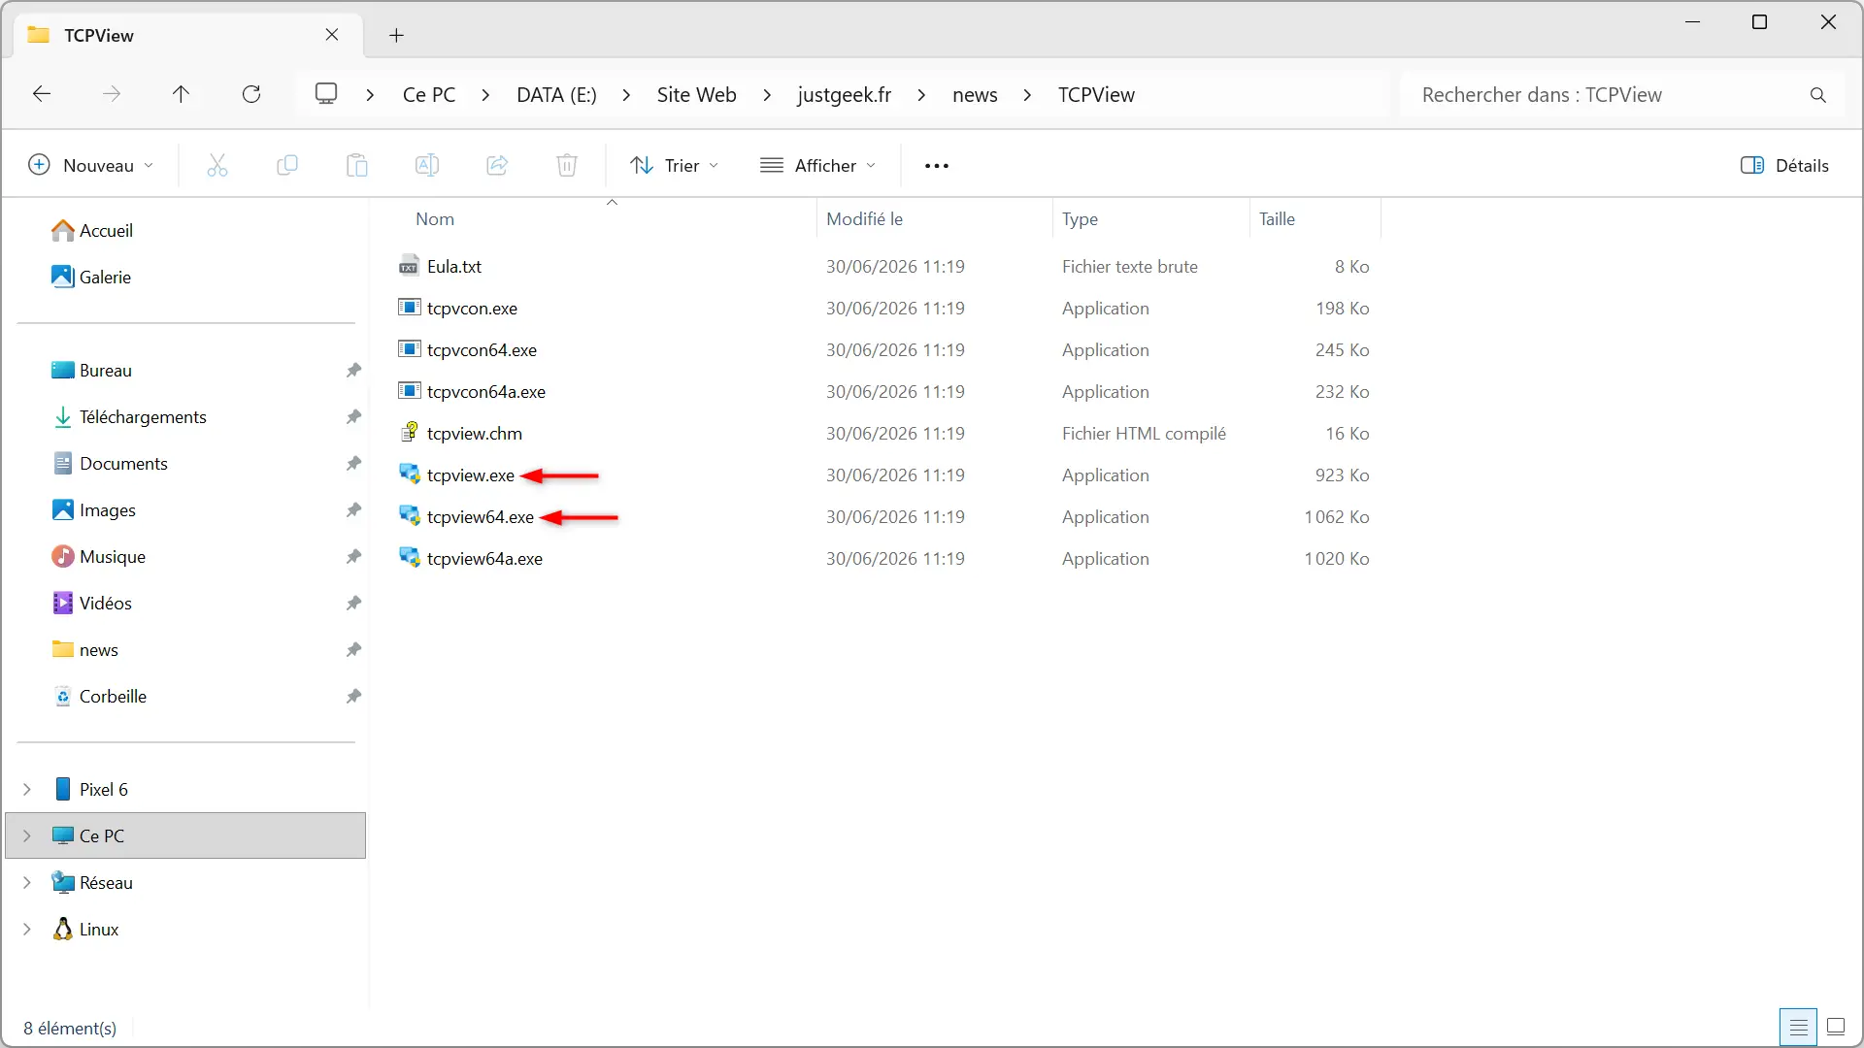The image size is (1864, 1048).
Task: Navigate to DATA (E:) in breadcrumb
Action: click(556, 95)
